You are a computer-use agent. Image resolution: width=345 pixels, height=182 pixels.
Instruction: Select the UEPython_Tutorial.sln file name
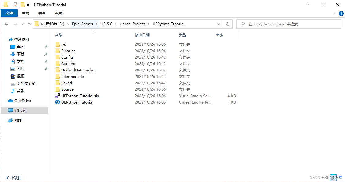80,96
